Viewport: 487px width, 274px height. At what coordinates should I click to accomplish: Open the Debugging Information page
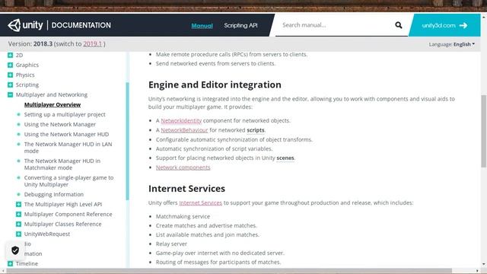click(54, 194)
